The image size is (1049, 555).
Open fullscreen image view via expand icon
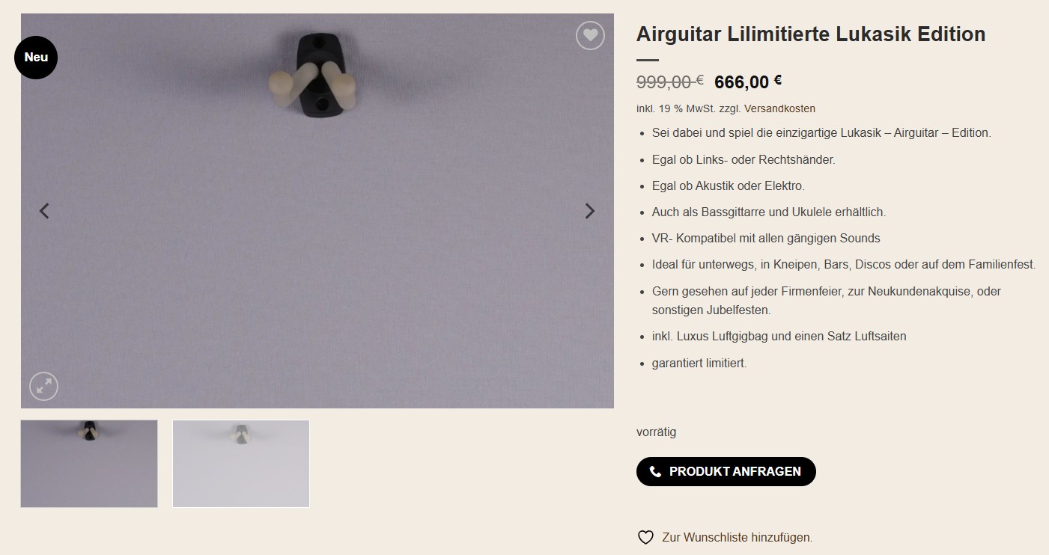pos(43,386)
